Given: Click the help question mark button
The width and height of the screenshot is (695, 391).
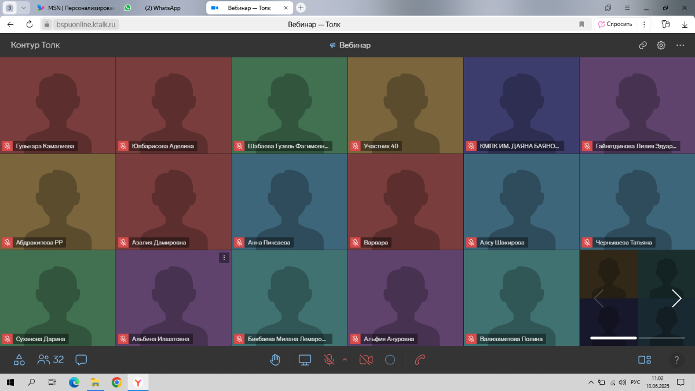Looking at the screenshot, I should pyautogui.click(x=676, y=360).
